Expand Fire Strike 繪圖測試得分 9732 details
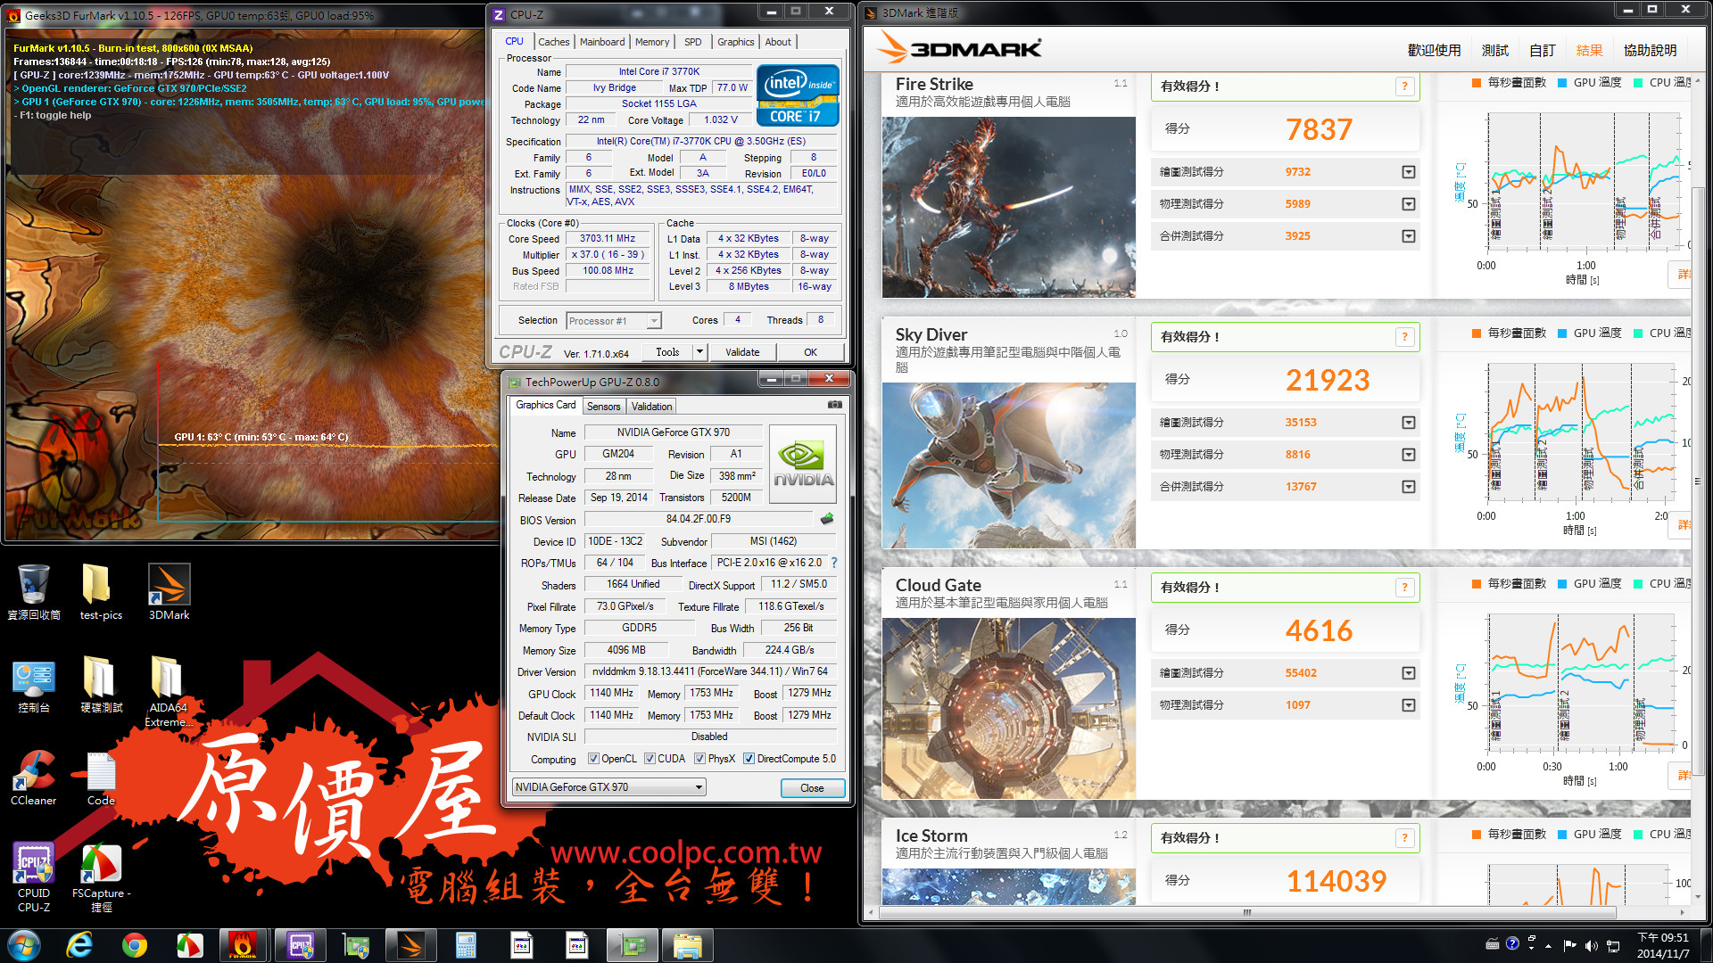Screen dimensions: 1713x963 pyautogui.click(x=1408, y=172)
